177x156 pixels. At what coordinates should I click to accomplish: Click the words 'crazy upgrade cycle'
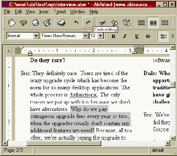tap(53, 81)
